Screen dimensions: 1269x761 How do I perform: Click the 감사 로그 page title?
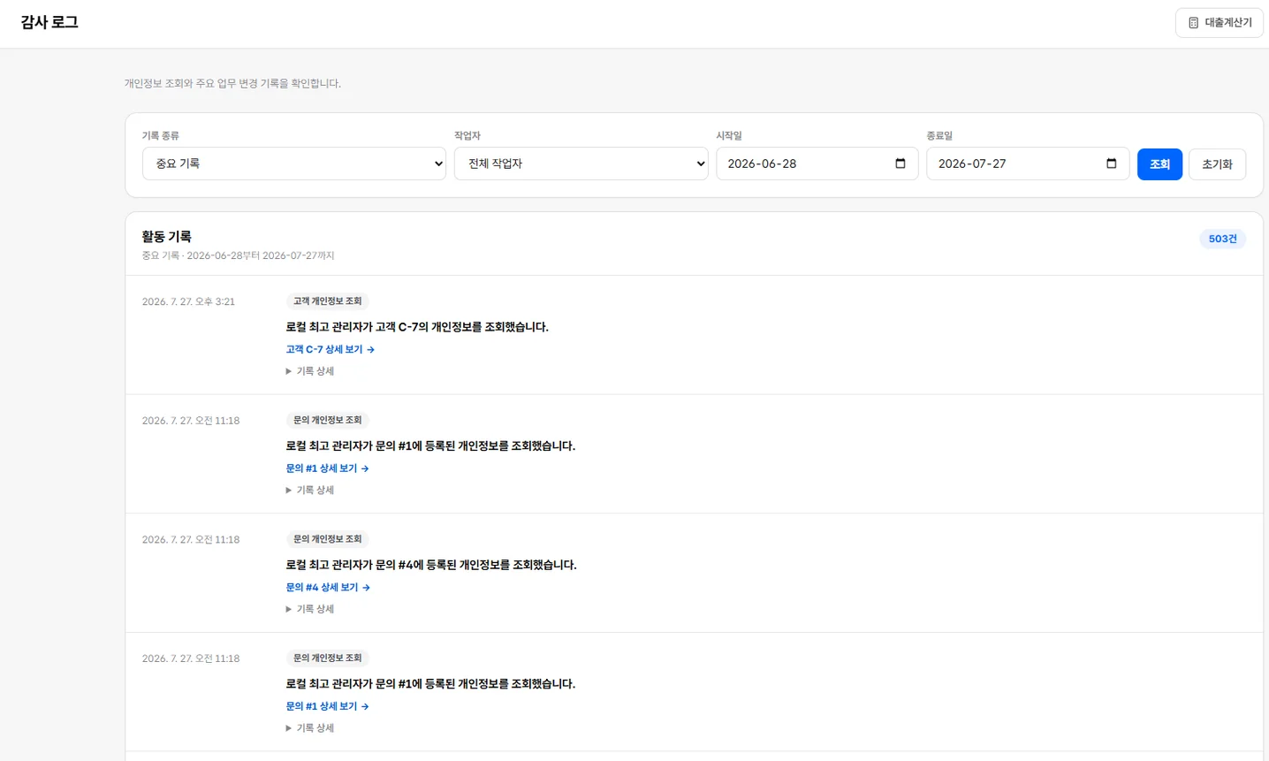click(49, 22)
